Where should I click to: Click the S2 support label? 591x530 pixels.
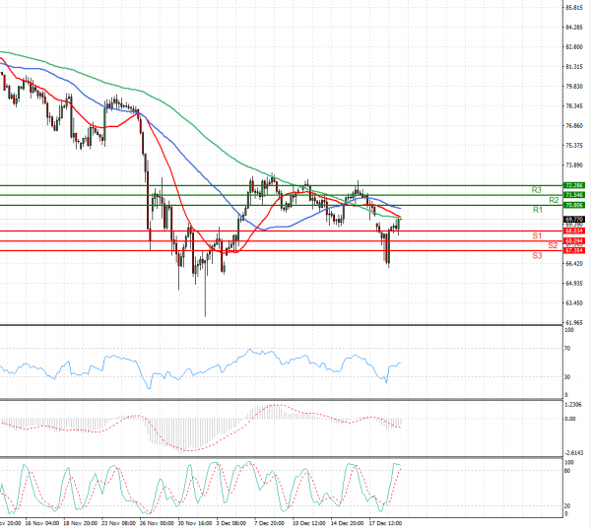[553, 245]
